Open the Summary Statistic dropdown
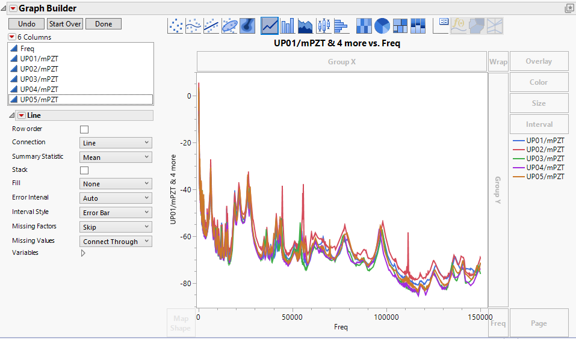The height and width of the screenshot is (339, 576). point(116,157)
